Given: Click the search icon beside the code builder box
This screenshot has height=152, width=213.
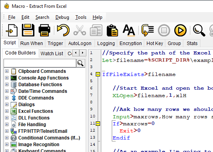Looking at the screenshot, I should pos(81,63).
